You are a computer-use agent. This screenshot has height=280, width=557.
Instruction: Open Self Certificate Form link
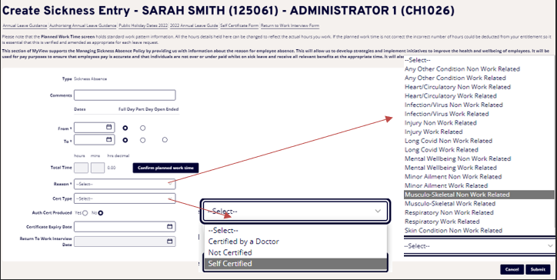pos(239,26)
